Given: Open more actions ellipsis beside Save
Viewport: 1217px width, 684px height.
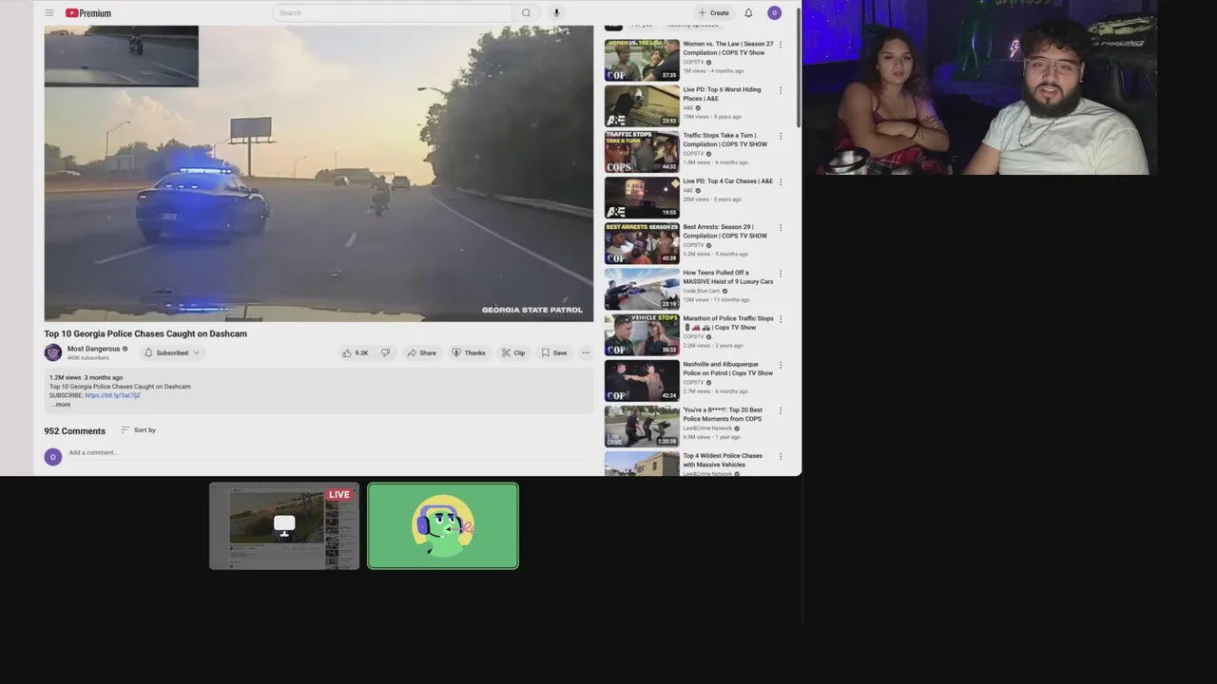Looking at the screenshot, I should coord(586,352).
